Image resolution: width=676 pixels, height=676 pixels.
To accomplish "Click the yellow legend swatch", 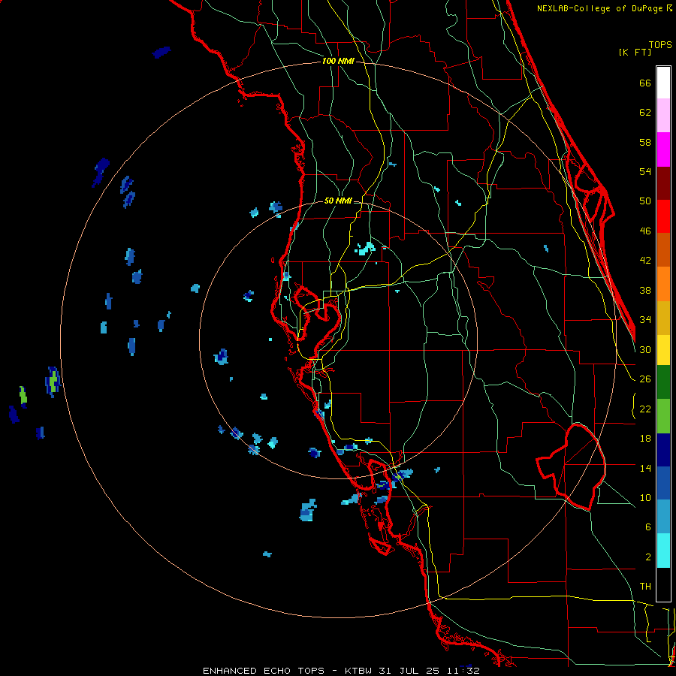I will tap(663, 350).
